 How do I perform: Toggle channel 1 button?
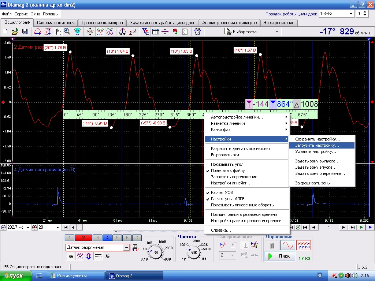point(70,238)
